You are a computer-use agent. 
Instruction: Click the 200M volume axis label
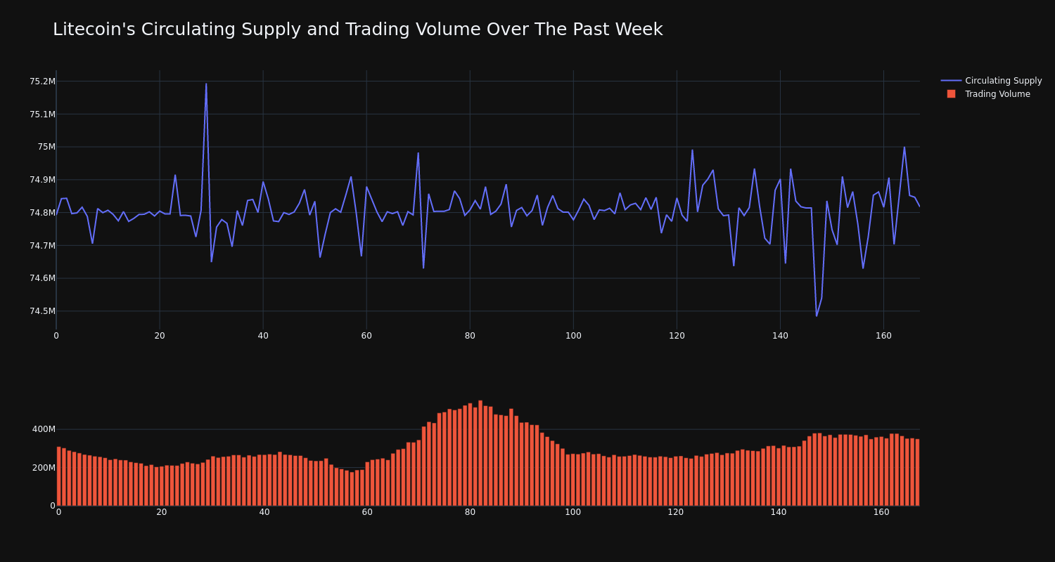pyautogui.click(x=44, y=468)
